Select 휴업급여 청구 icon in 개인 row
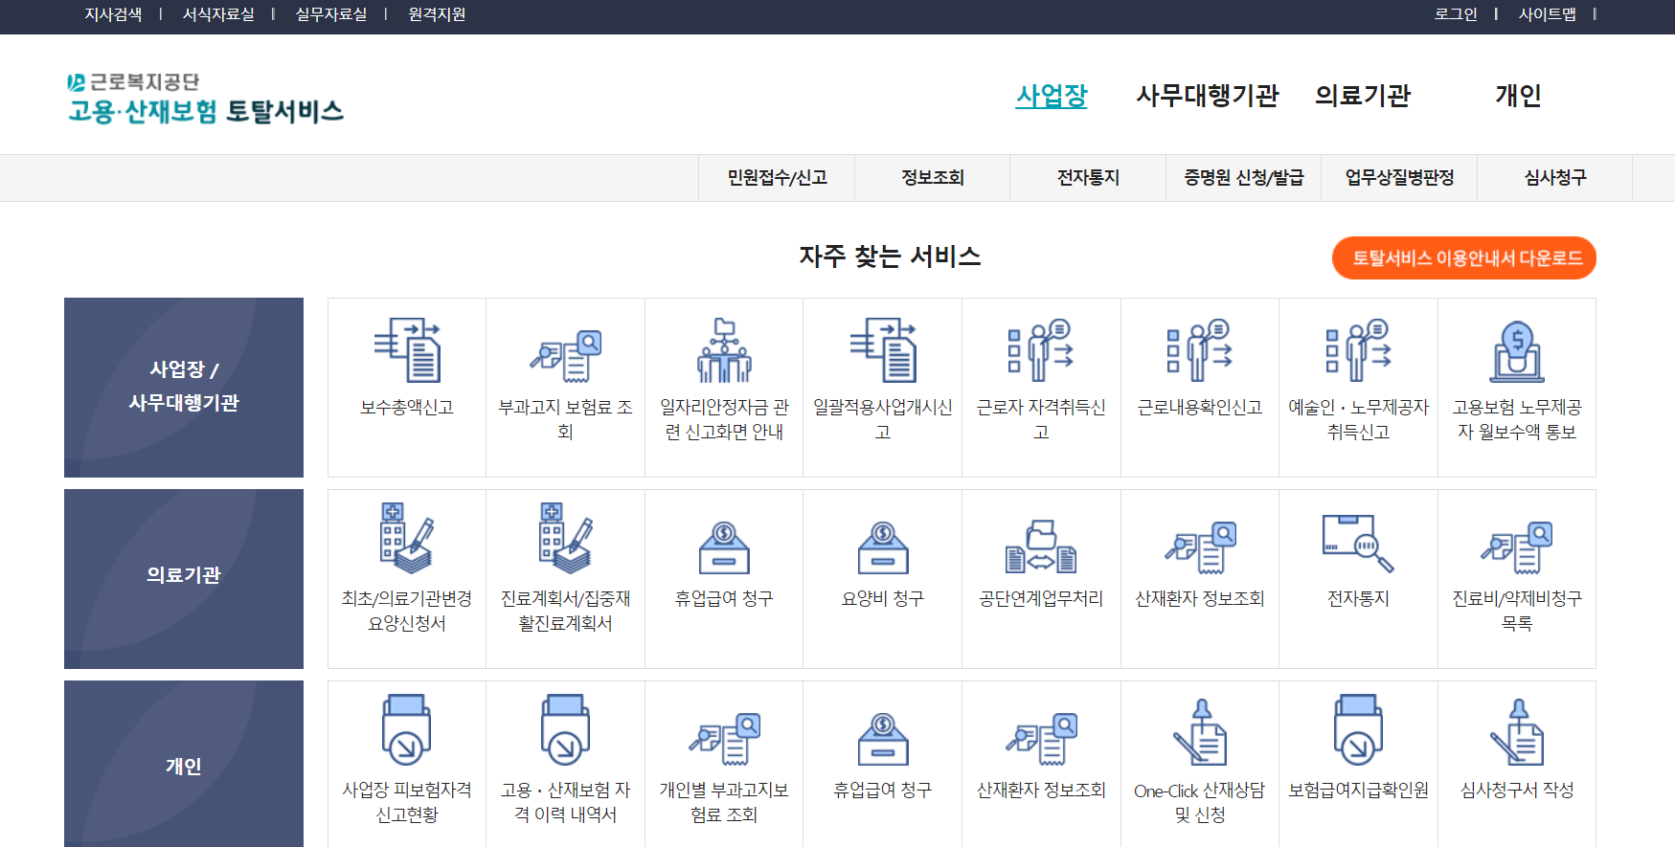Screen dimensions: 1675x847 tap(883, 739)
